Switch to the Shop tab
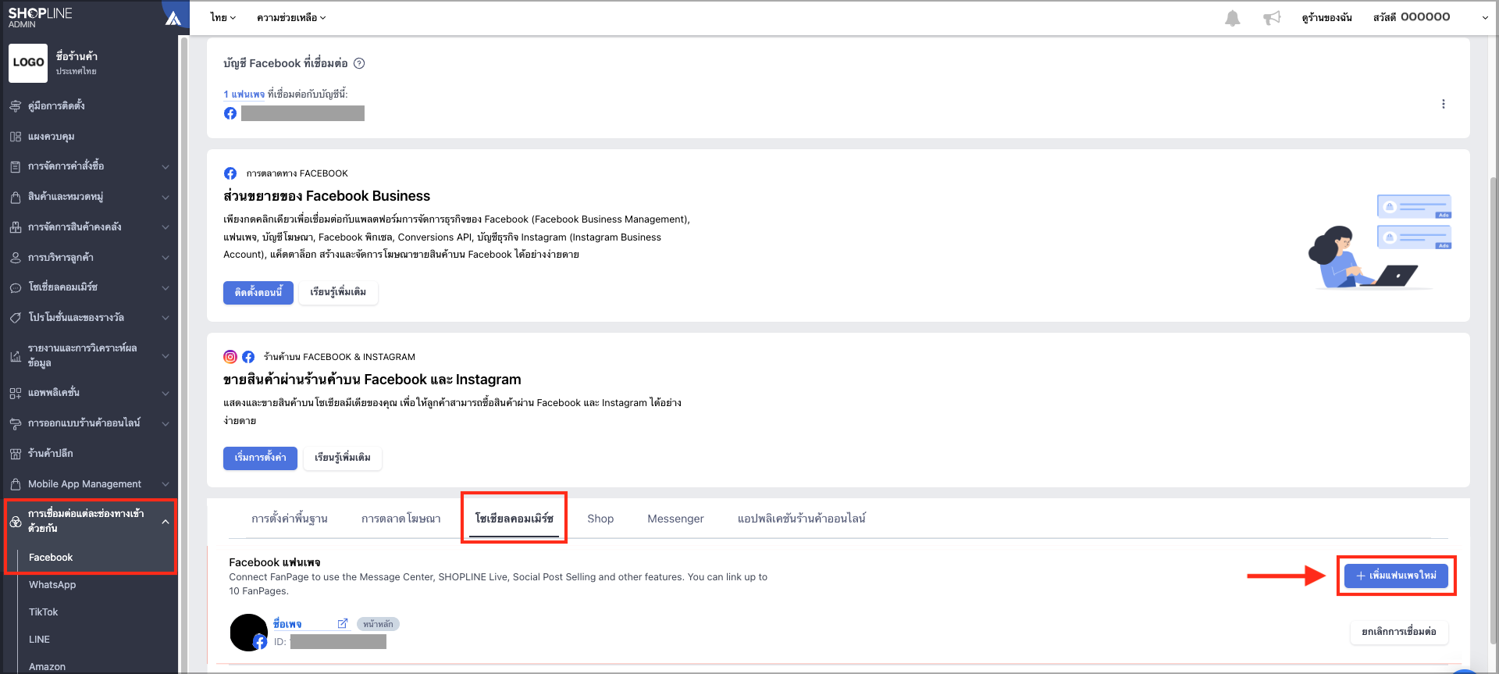1499x674 pixels. 600,519
